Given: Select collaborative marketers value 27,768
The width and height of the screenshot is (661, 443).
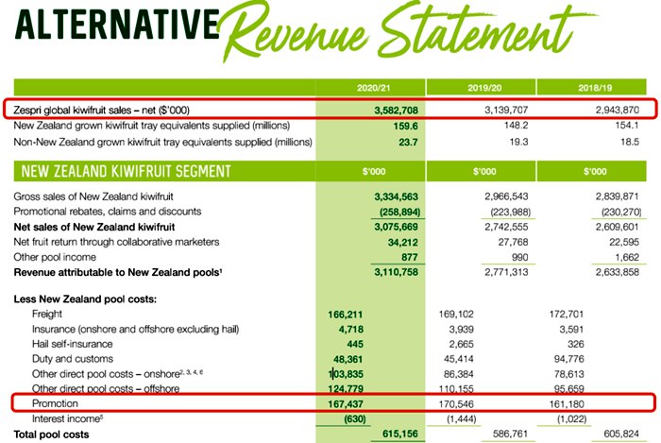Looking at the screenshot, I should coord(513,242).
